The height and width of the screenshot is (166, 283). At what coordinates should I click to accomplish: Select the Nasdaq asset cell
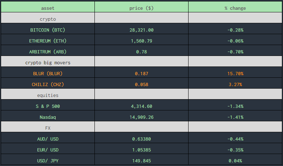pos(48,116)
